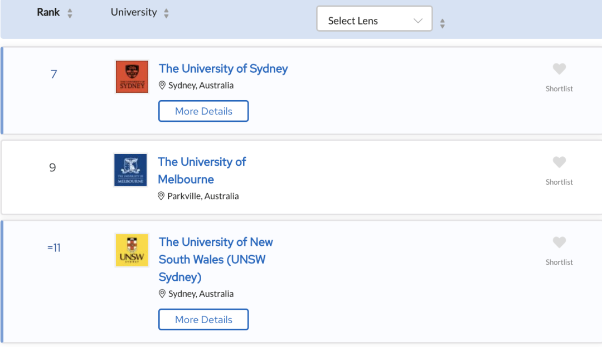Click Sydney, Australia text under University of Sydney
Viewport: 602px width, 347px height.
pos(201,86)
